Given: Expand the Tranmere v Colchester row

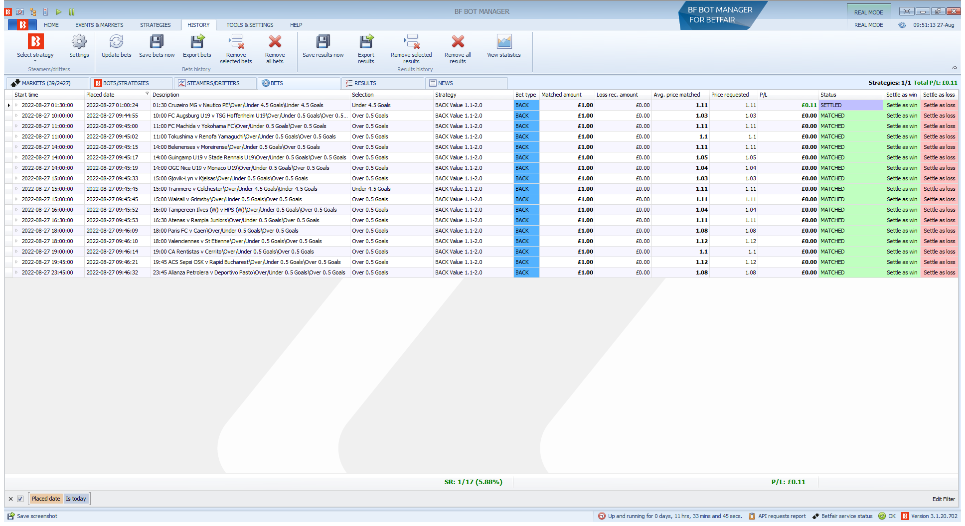Looking at the screenshot, I should (x=16, y=189).
